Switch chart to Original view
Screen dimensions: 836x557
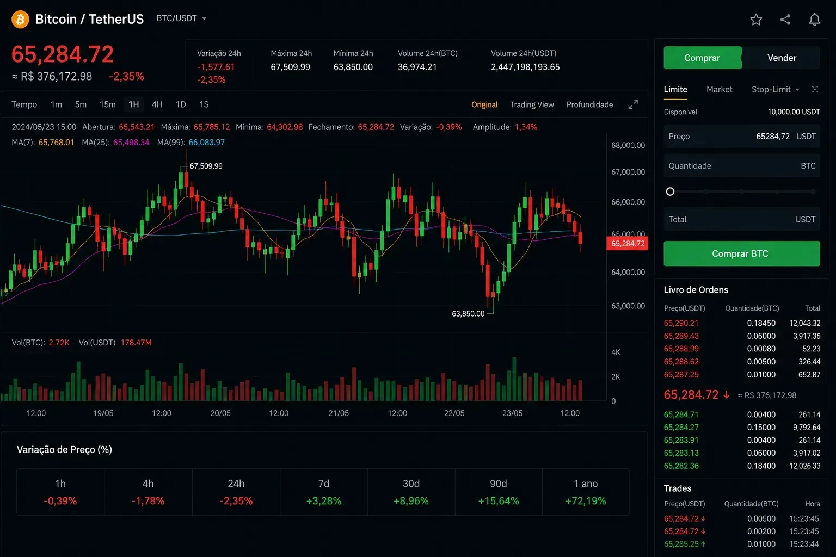point(484,104)
